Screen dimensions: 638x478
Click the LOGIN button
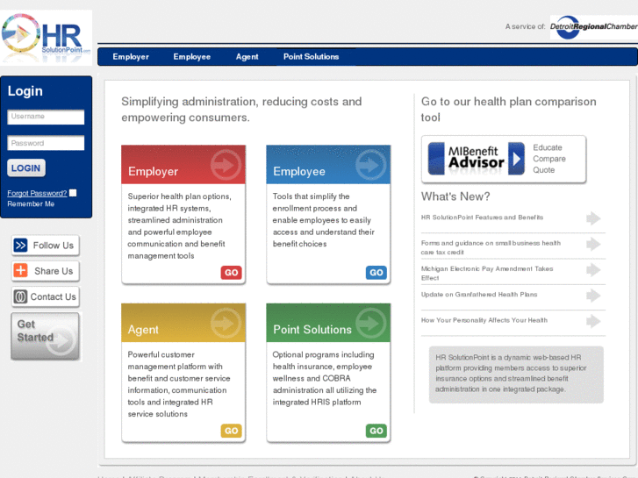26,168
